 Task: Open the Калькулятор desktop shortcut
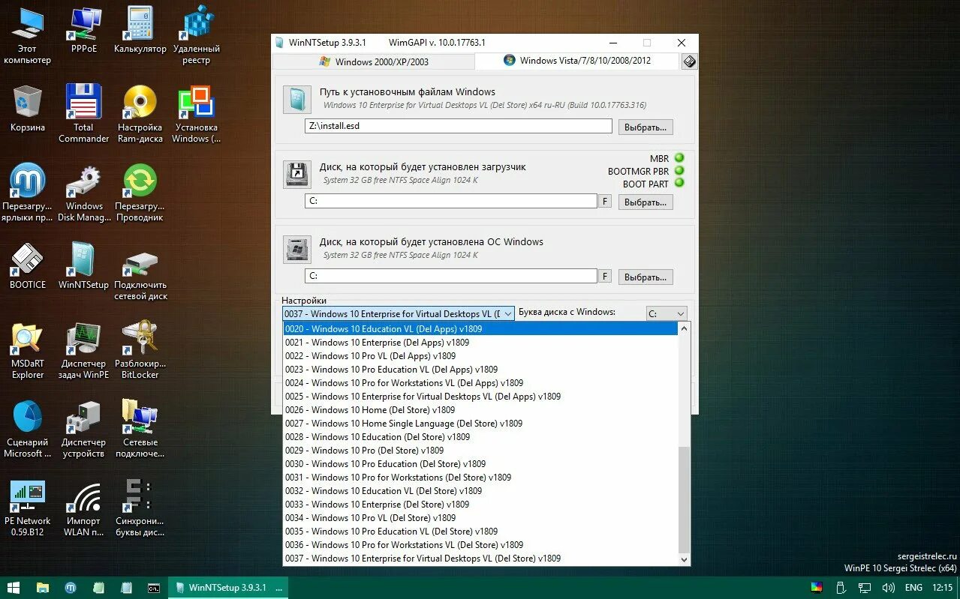click(x=140, y=30)
